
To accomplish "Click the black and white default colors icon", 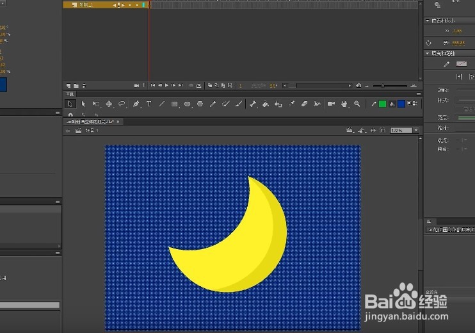I will coord(410,104).
